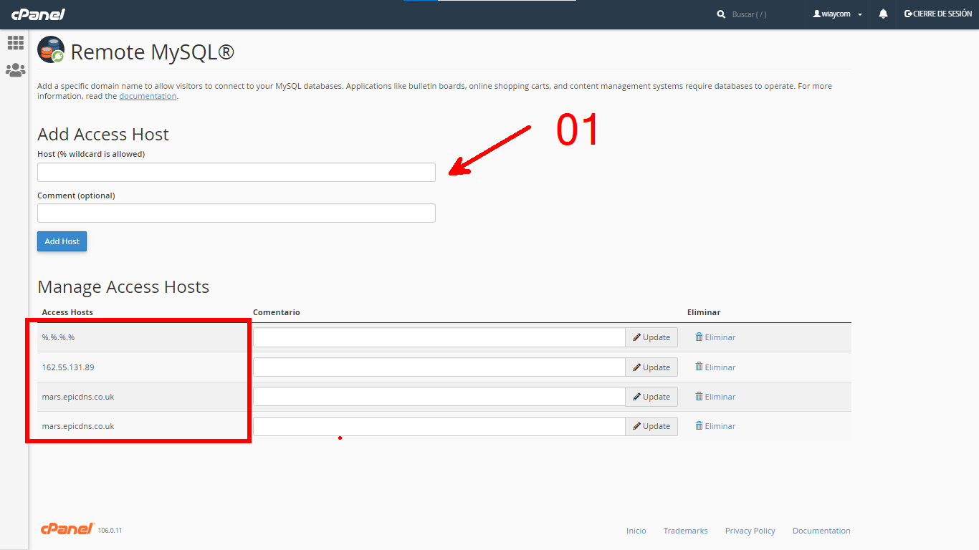Select the 162.55.131.89 host text
The width and height of the screenshot is (979, 550).
coord(68,367)
